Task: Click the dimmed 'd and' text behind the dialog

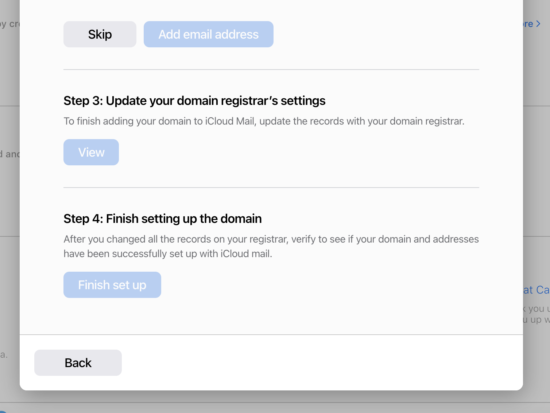Action: 10,154
